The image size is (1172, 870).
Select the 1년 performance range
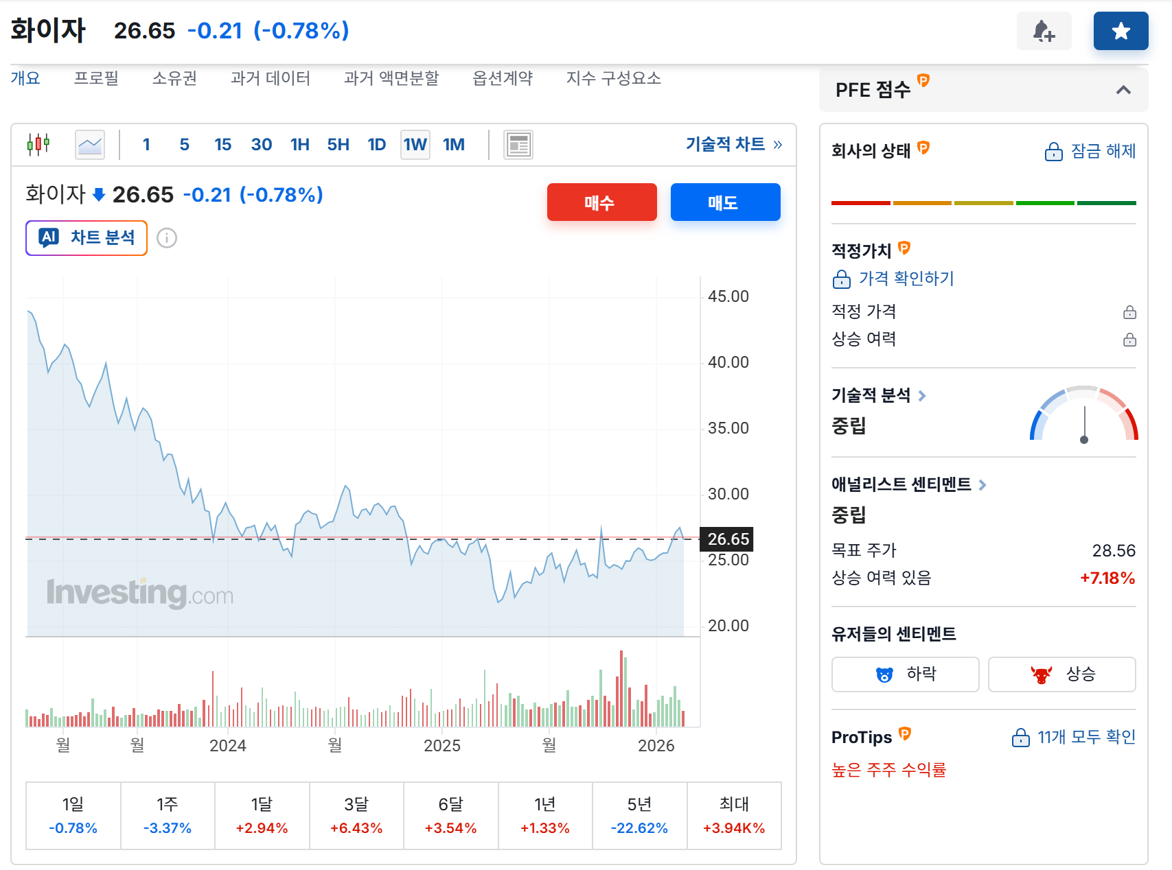click(x=545, y=816)
